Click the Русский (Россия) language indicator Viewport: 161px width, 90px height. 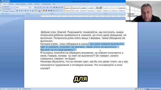[26, 89]
